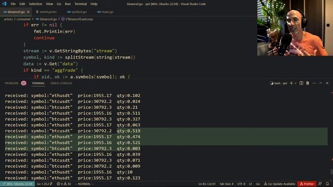The width and height of the screenshot is (333, 187).
Task: Change file encoding UTF-8
Action: (x=241, y=184)
